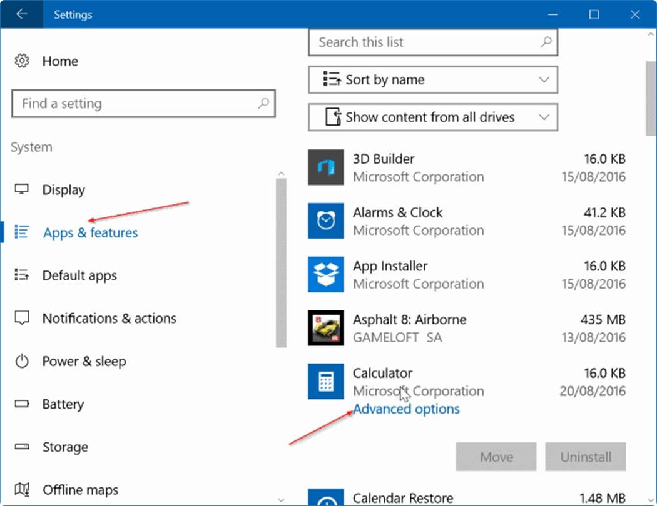
Task: Open Storage settings in sidebar
Action: (x=65, y=447)
